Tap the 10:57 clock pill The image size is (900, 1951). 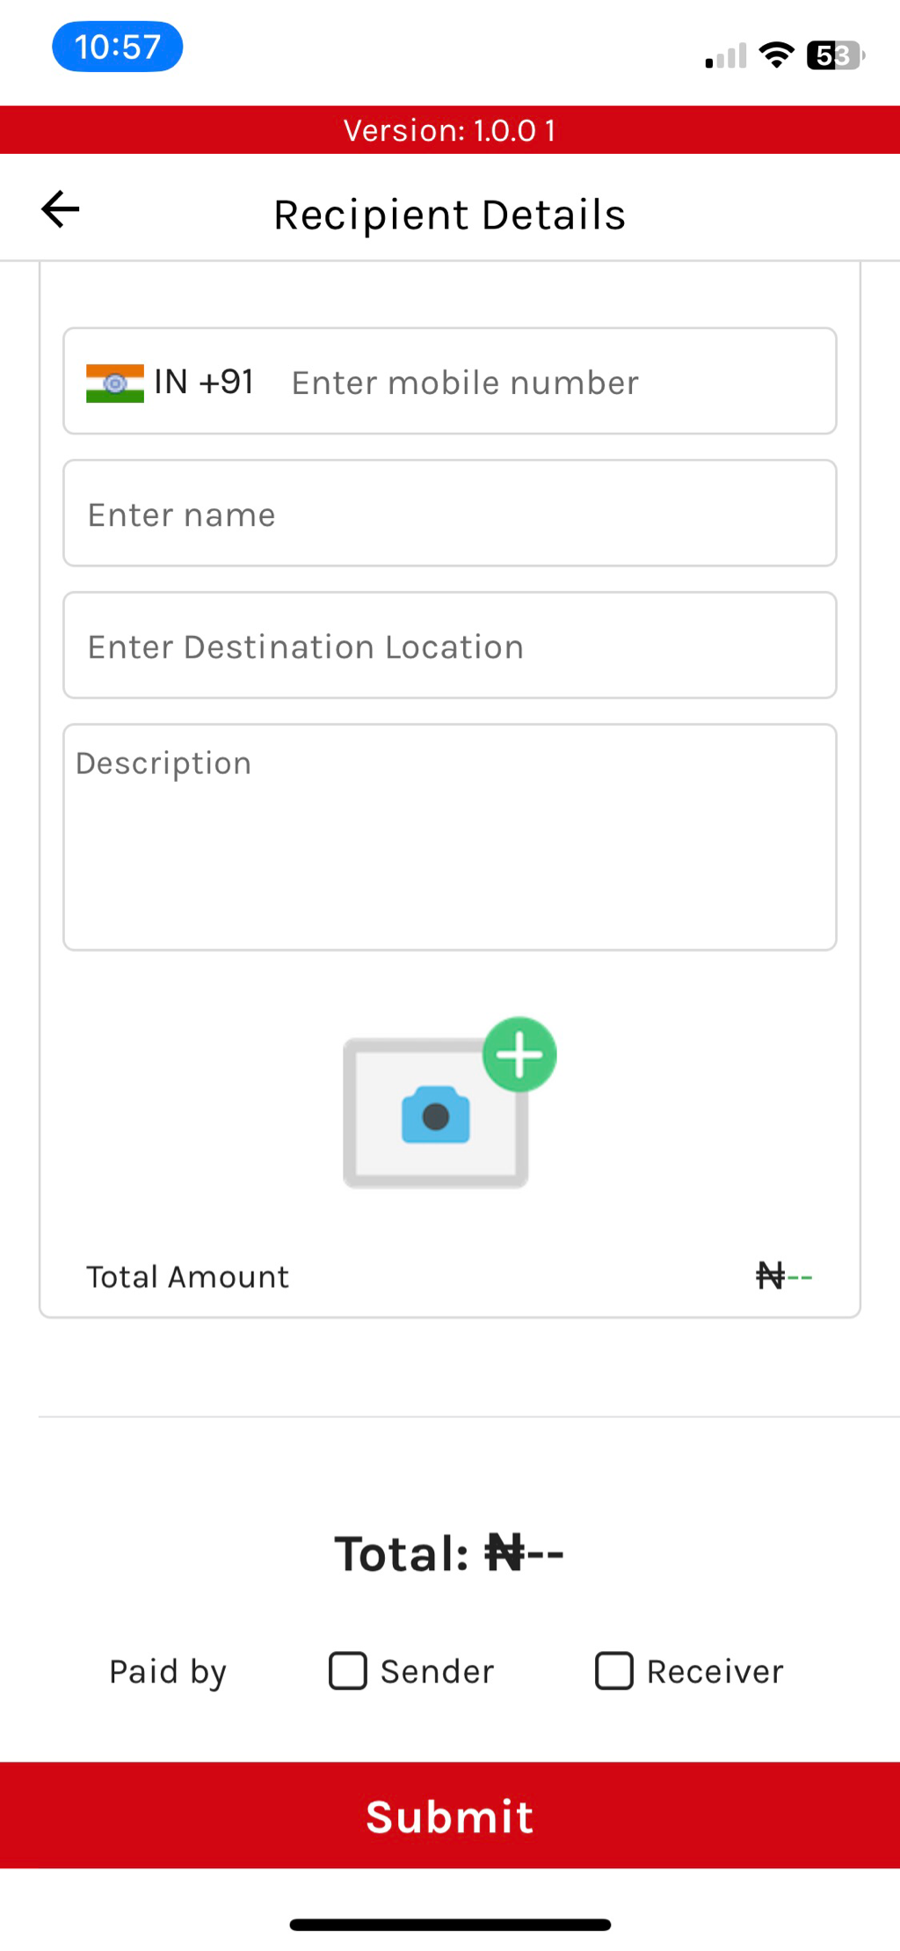coord(118,47)
